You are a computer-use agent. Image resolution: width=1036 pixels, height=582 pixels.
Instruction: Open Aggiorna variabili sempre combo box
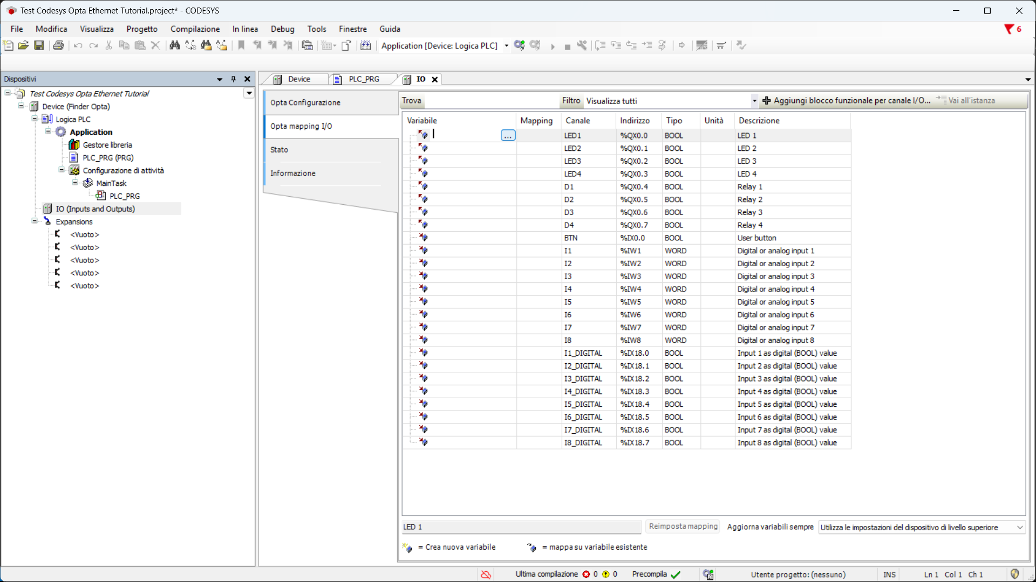pos(922,528)
